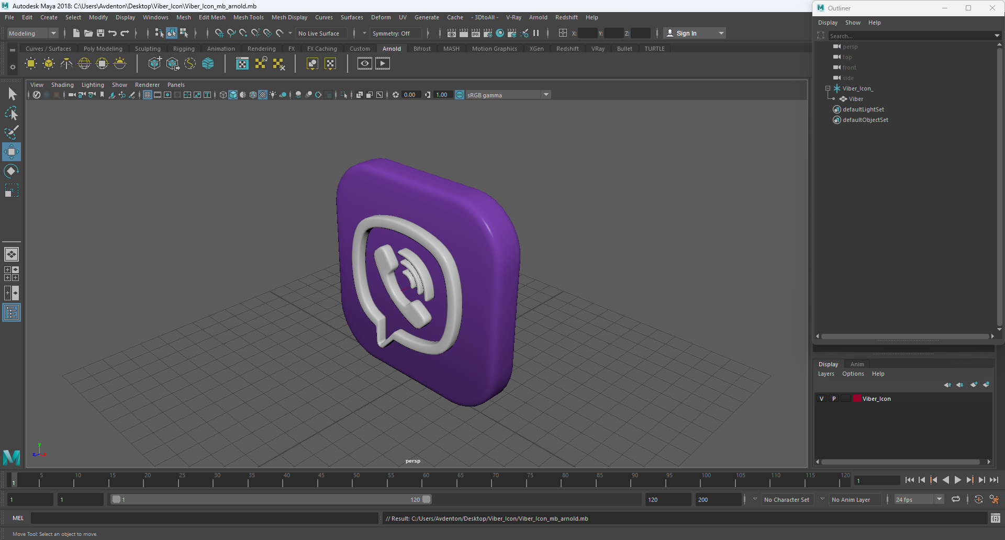The height and width of the screenshot is (540, 1005).
Task: Open the script editor icon
Action: point(995,519)
